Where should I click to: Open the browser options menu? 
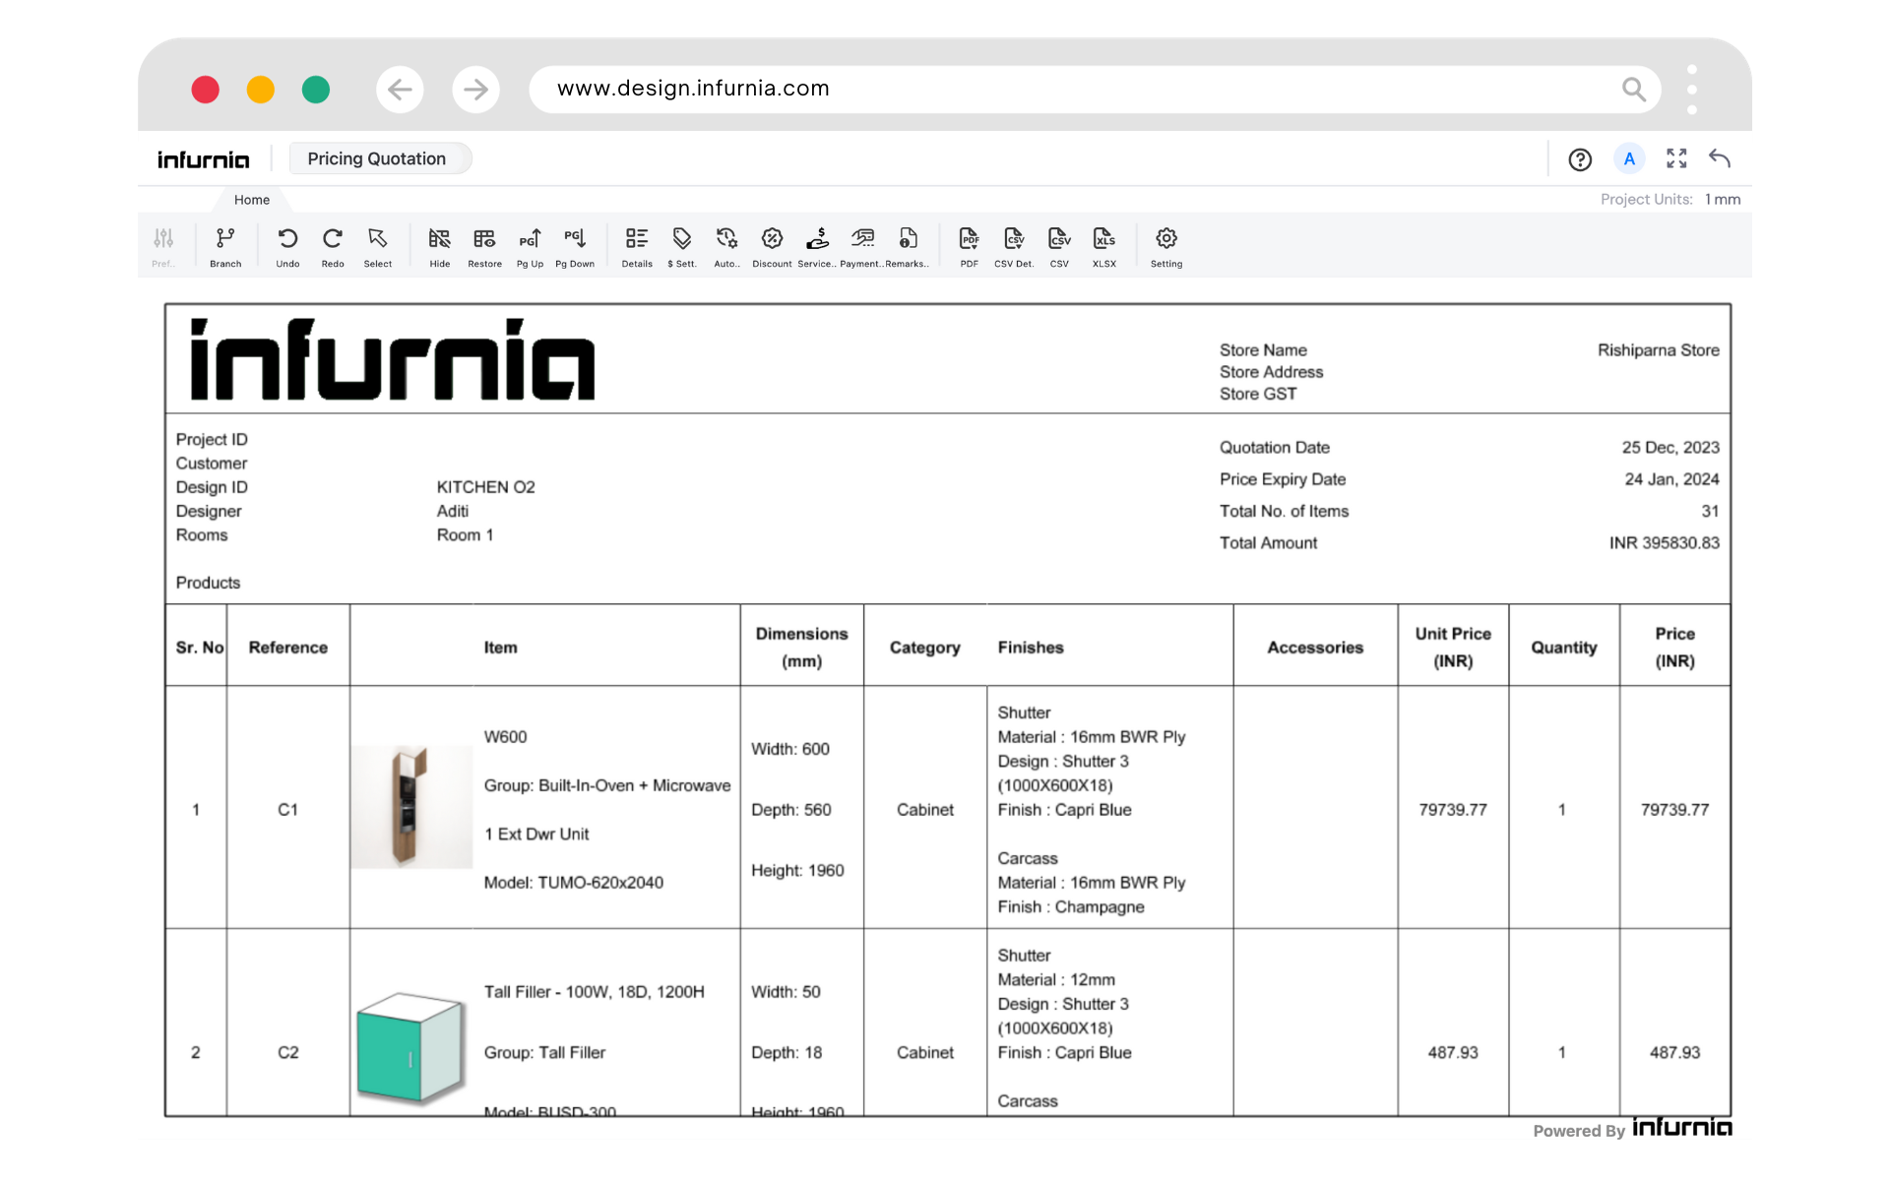pyautogui.click(x=1692, y=89)
